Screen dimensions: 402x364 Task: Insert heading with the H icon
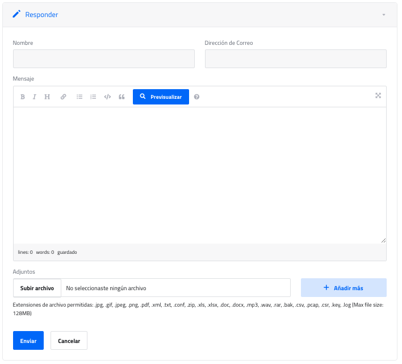click(x=47, y=97)
